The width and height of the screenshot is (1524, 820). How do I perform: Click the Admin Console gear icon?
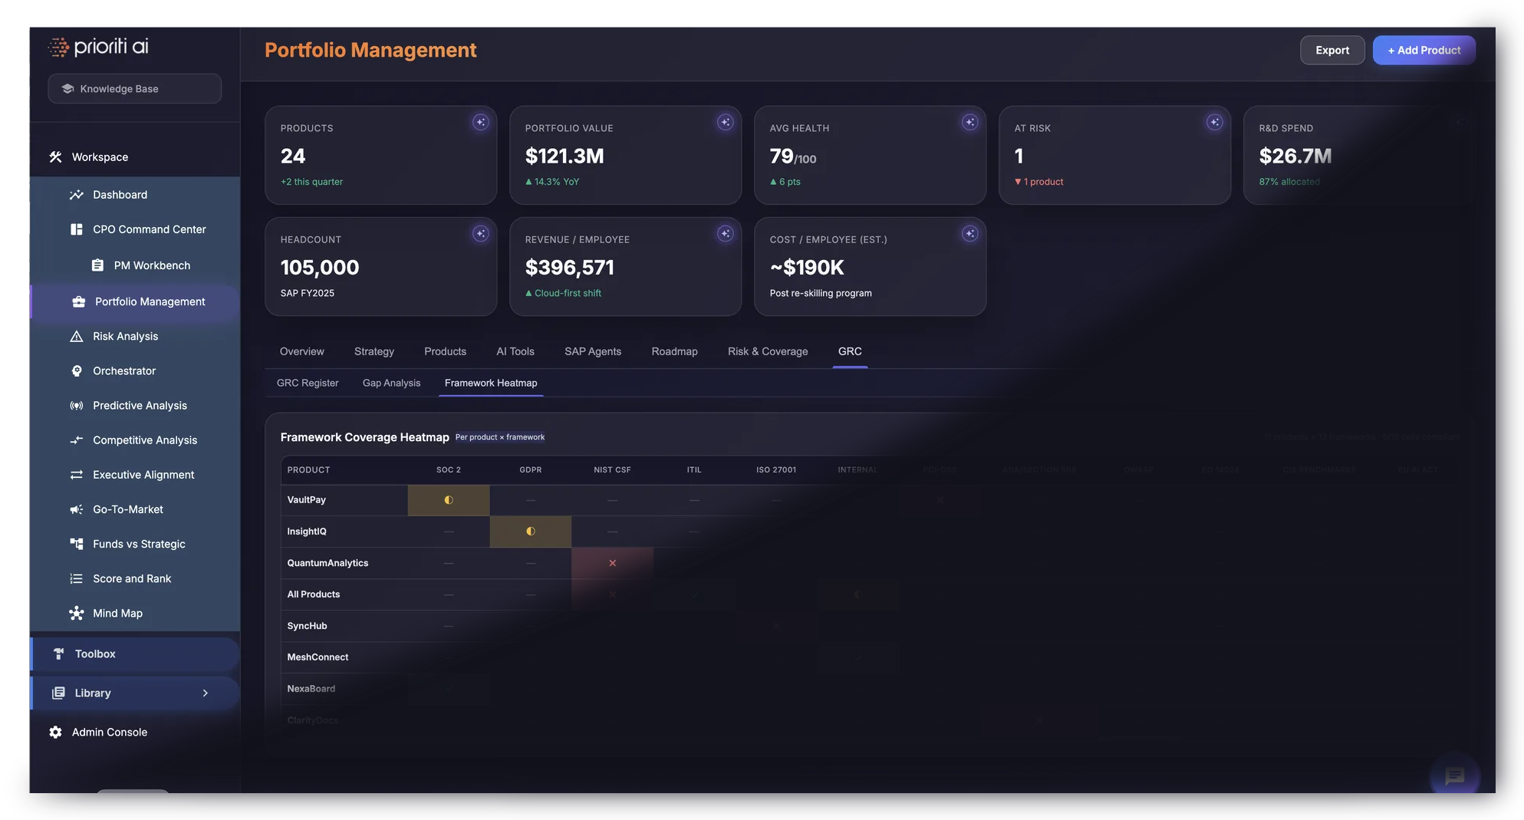point(55,732)
